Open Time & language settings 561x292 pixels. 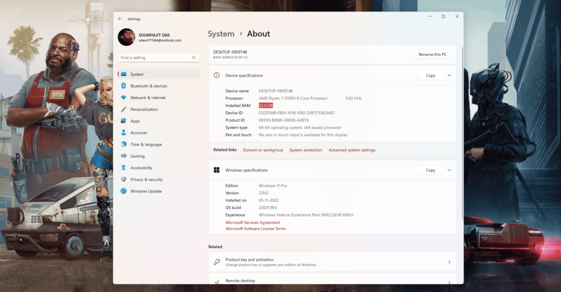click(x=158, y=144)
